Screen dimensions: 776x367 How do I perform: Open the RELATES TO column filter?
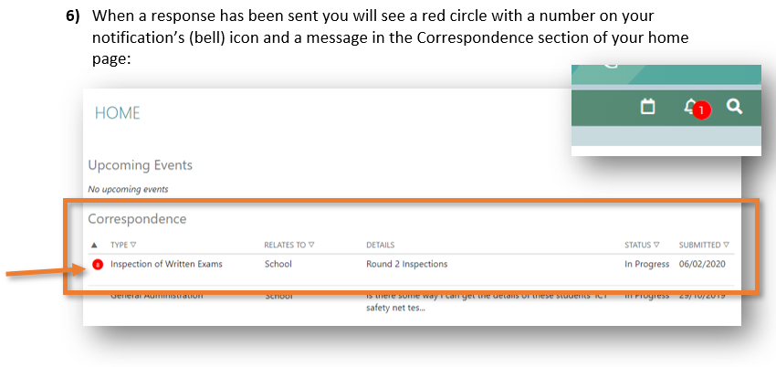[x=310, y=245]
